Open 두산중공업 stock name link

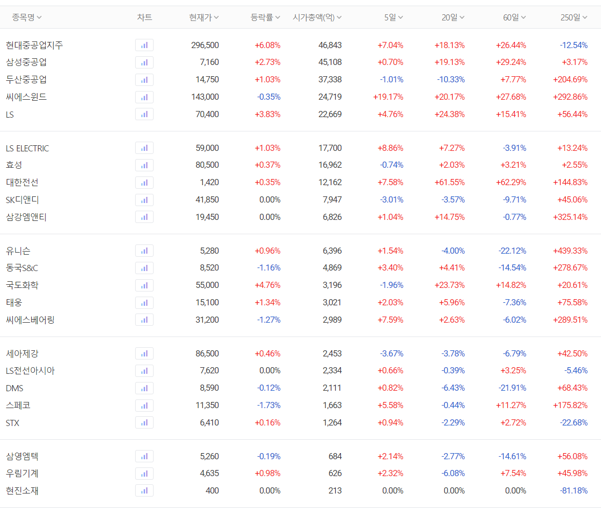click(27, 80)
